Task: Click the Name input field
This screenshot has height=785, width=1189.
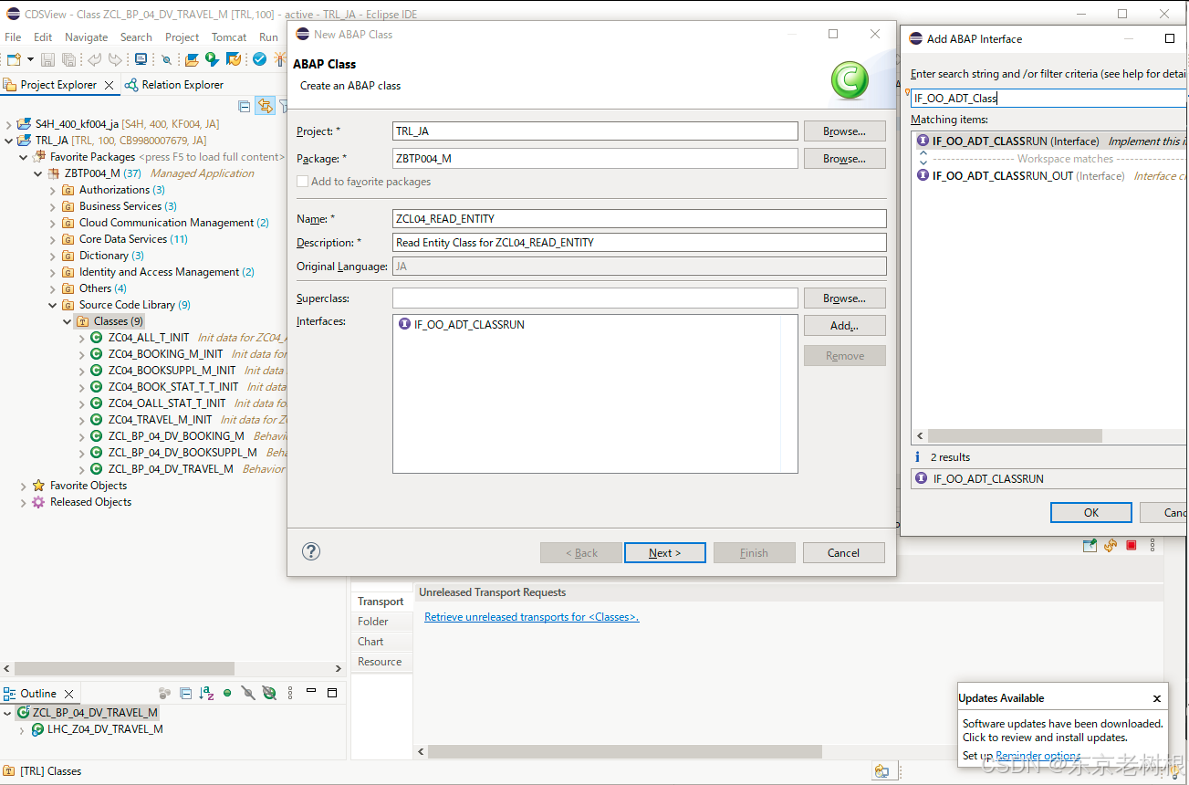Action: coord(640,219)
